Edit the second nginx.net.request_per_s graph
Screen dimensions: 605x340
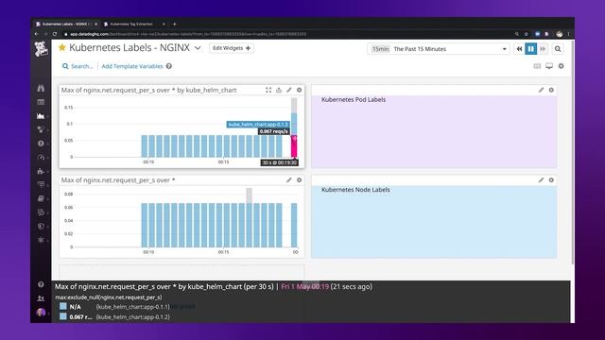click(x=289, y=180)
